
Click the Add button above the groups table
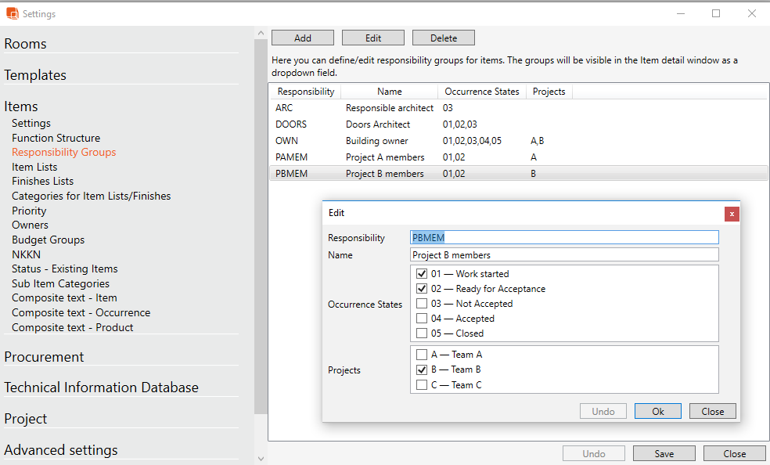pos(302,37)
